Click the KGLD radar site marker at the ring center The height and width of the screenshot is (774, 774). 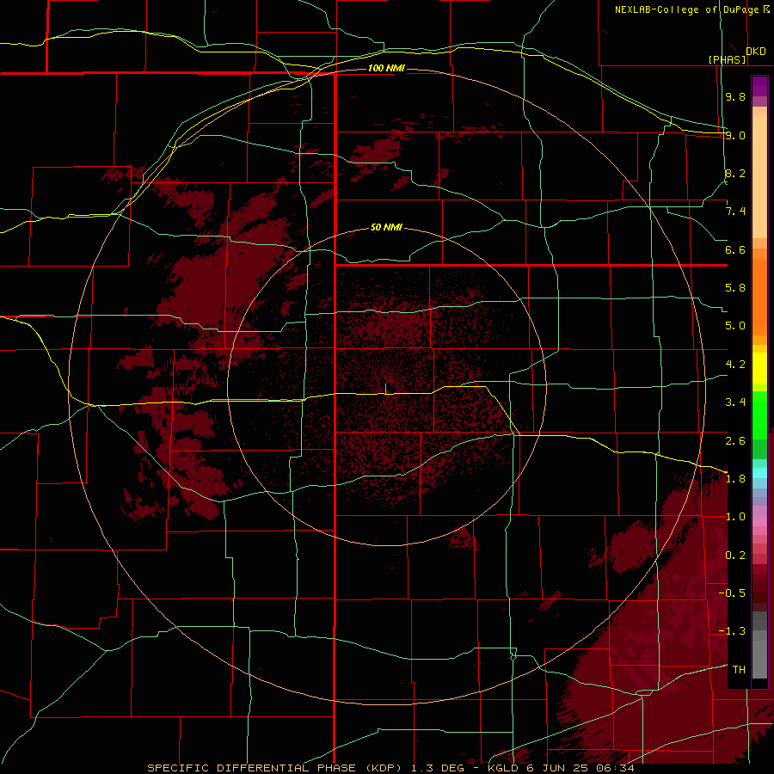tap(385, 389)
